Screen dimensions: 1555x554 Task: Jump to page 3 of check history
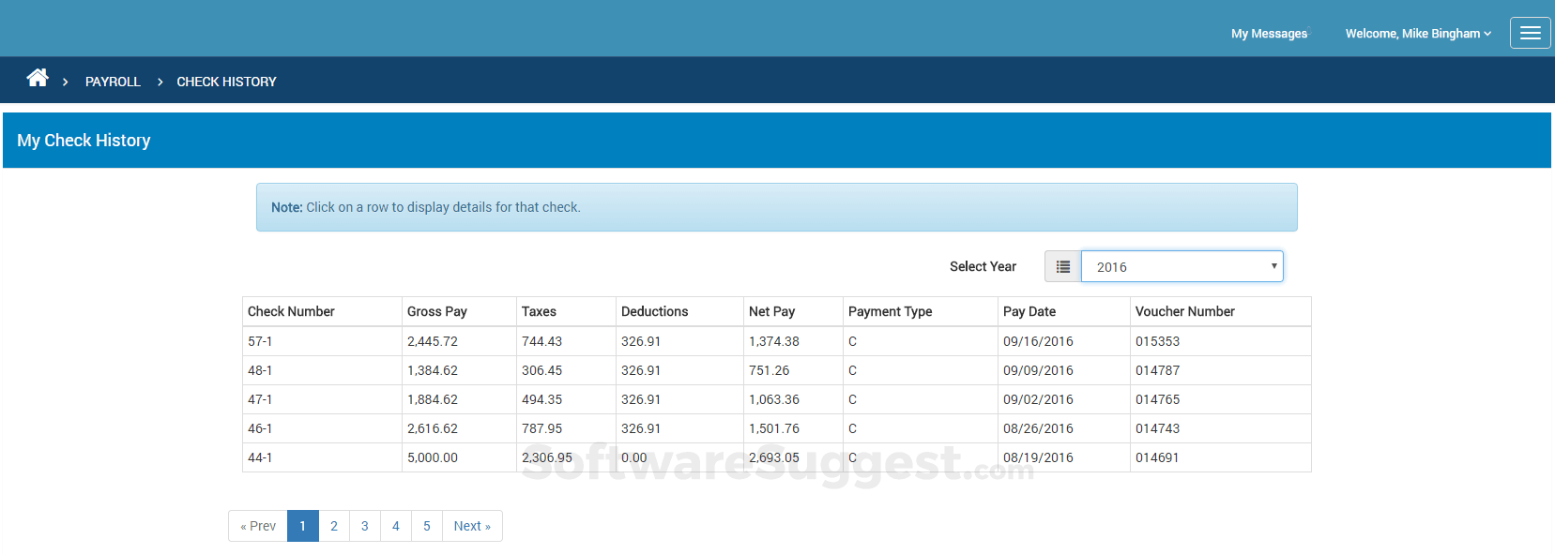pos(365,526)
